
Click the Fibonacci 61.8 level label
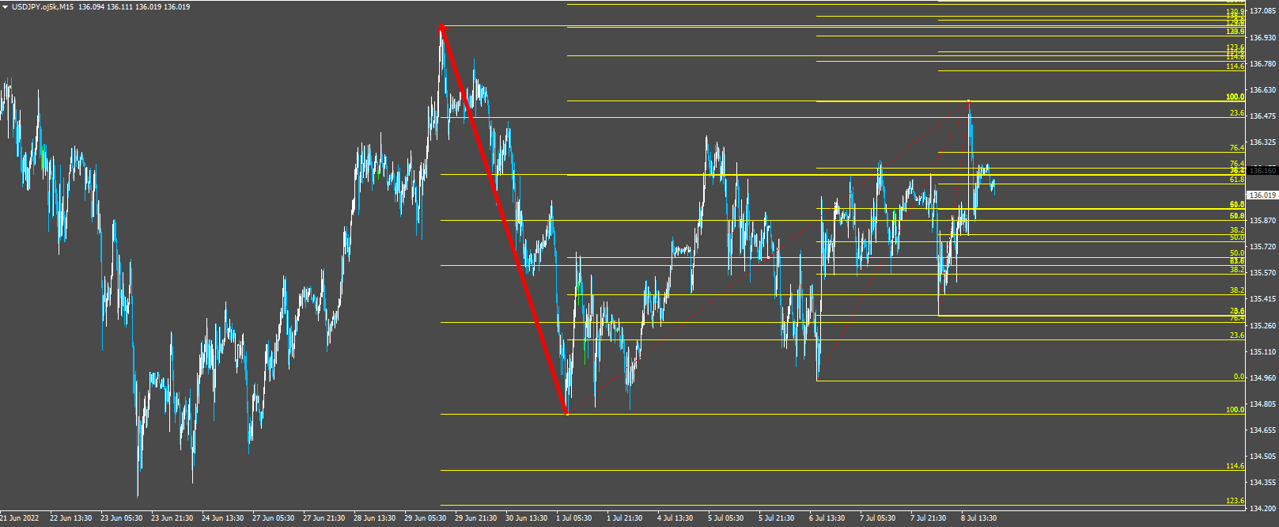1237,180
